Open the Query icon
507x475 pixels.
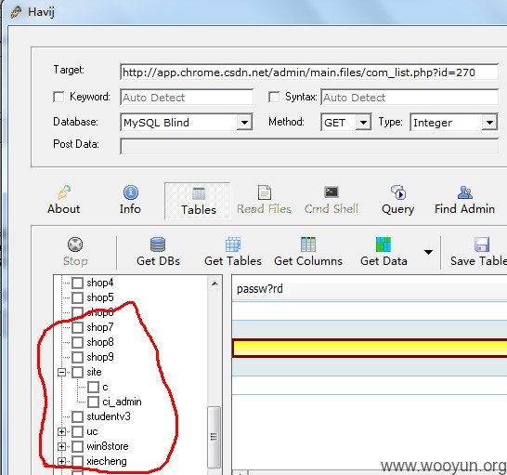pyautogui.click(x=397, y=192)
